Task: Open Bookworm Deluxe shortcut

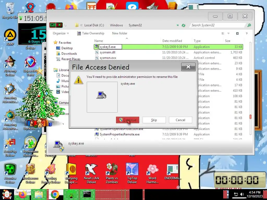Action: point(30,173)
